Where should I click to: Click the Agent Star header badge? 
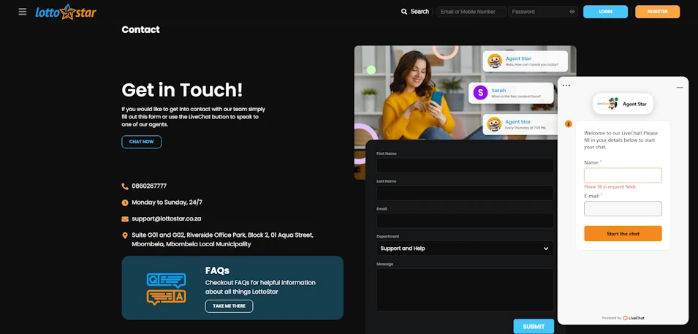[x=623, y=104]
